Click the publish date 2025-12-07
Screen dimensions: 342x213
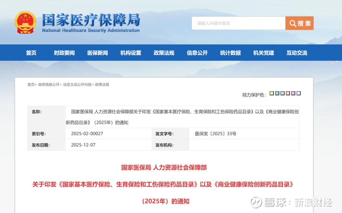(x=83, y=145)
